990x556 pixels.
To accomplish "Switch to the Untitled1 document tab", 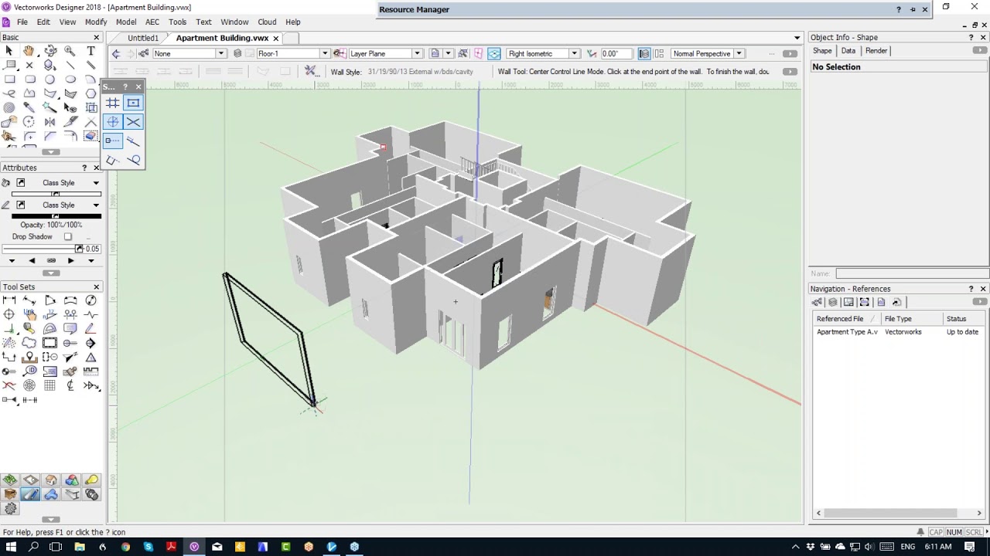I will click(143, 38).
